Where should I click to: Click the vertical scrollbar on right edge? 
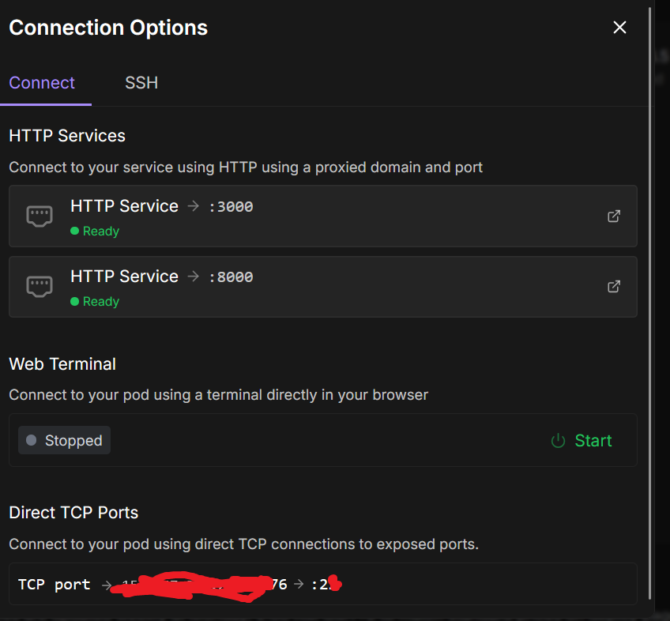point(650,300)
